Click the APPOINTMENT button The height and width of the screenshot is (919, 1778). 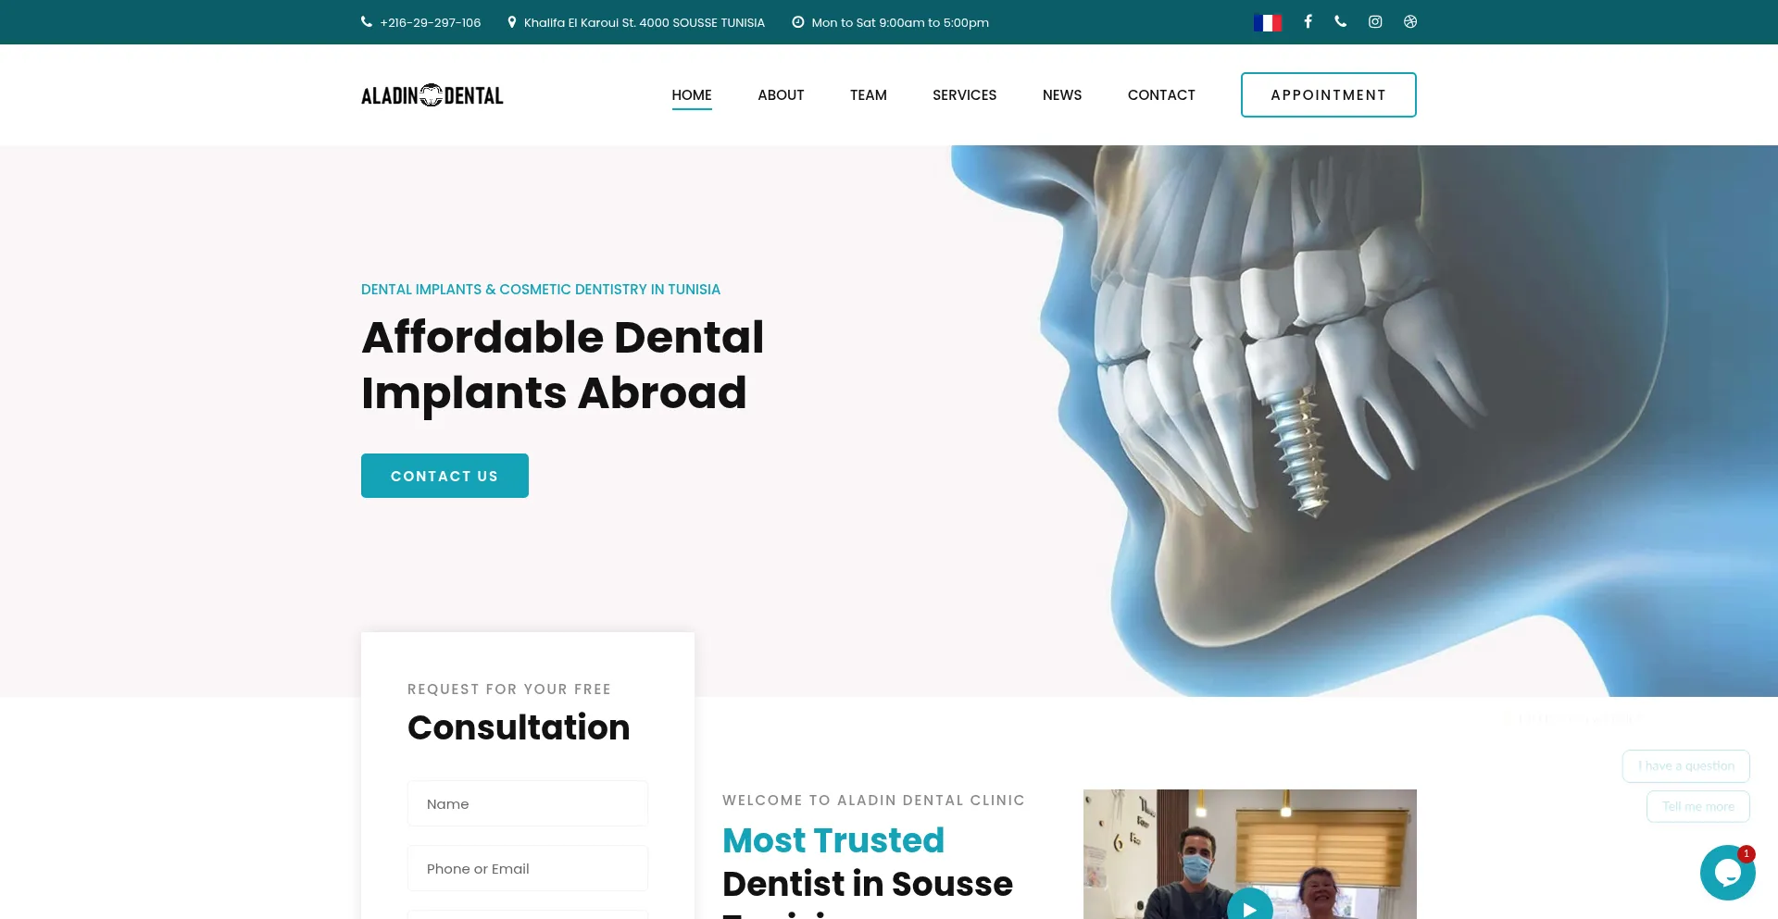click(x=1328, y=94)
